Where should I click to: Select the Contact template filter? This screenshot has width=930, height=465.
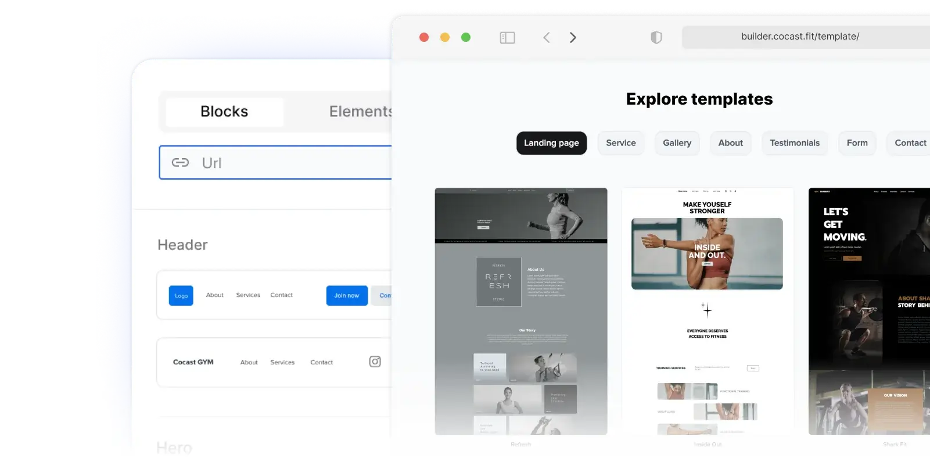click(909, 143)
